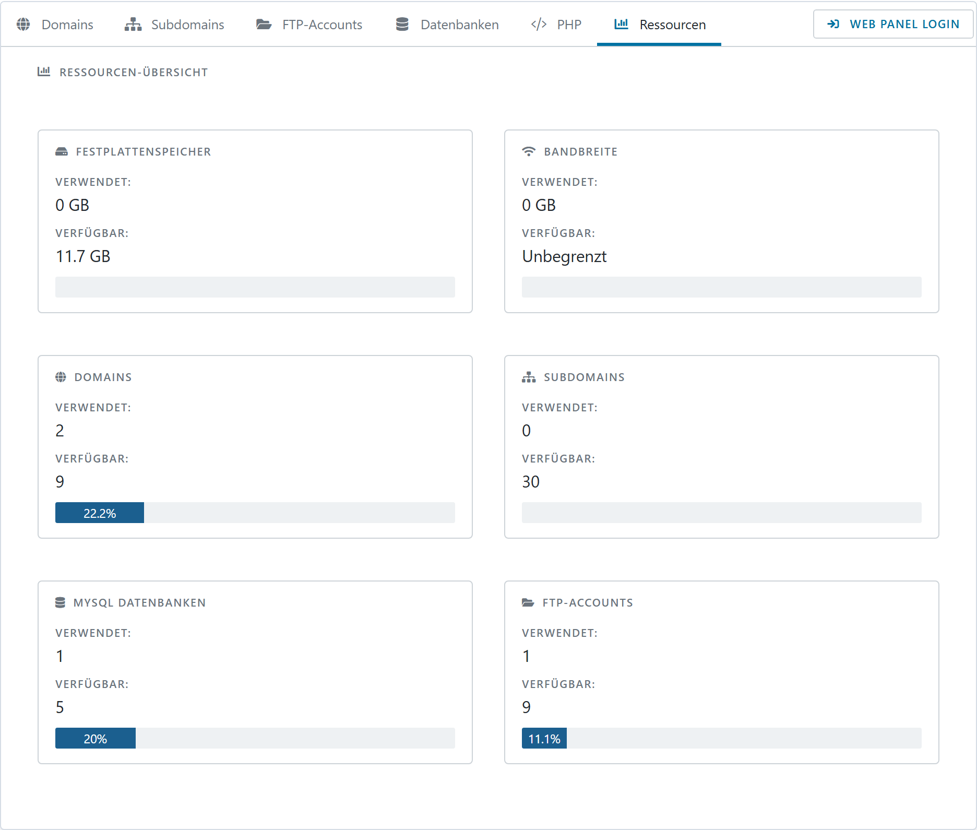Switch to the Subdomains tab
The width and height of the screenshot is (977, 830).
coord(174,25)
